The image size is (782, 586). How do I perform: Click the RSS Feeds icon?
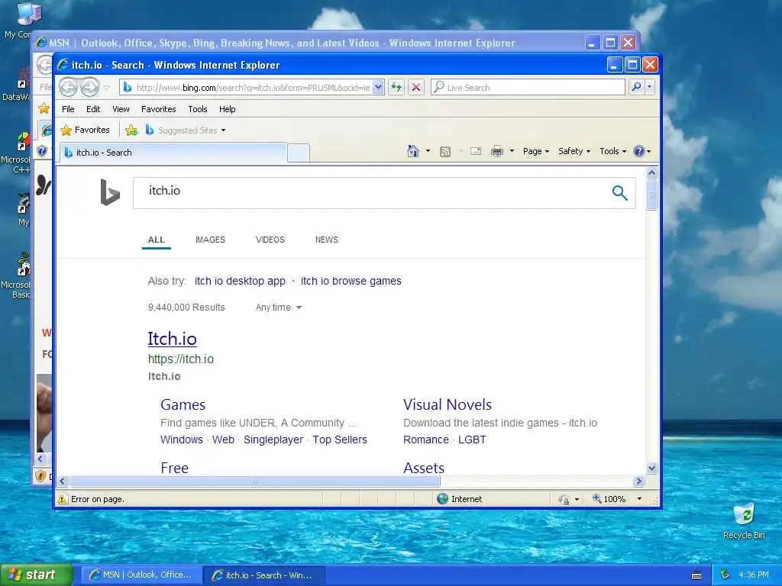point(445,152)
